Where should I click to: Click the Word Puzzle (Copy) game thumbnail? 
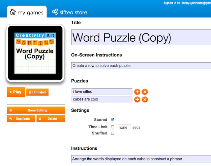(x=35, y=53)
